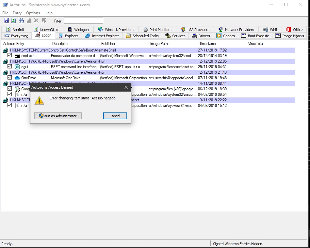Screen dimensions: 310x248
Task: Sort by Publisher column header
Action: (123, 44)
